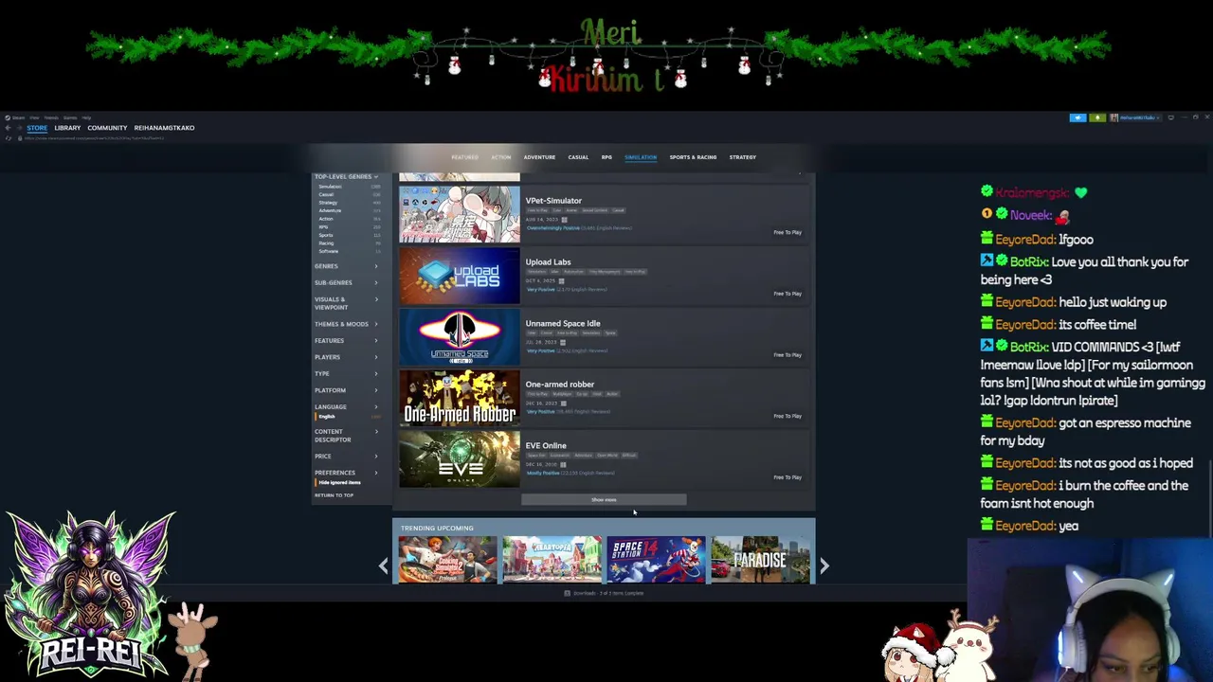Open Upload Labs game title
The width and height of the screenshot is (1213, 682).
tap(548, 262)
